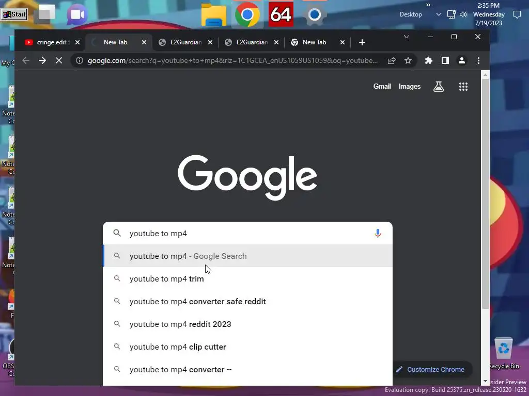Switch to the first E2Guardian tab
The height and width of the screenshot is (396, 529).
pyautogui.click(x=185, y=42)
